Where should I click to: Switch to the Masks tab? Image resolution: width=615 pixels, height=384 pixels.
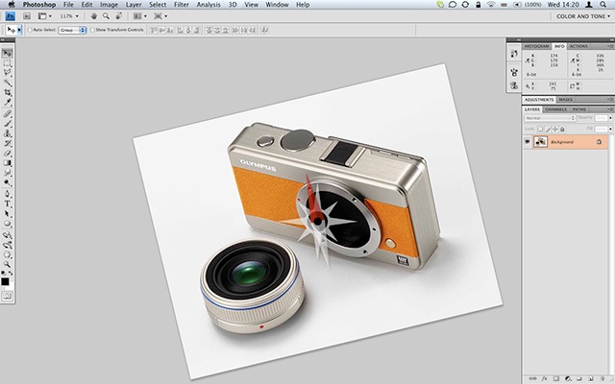pyautogui.click(x=566, y=100)
